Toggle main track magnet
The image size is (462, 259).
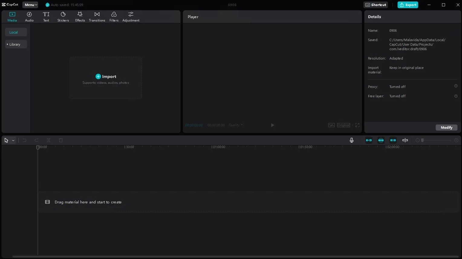[x=369, y=140]
